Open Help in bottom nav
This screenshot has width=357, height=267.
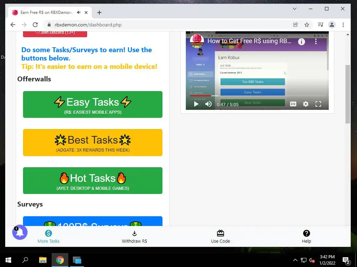click(306, 236)
